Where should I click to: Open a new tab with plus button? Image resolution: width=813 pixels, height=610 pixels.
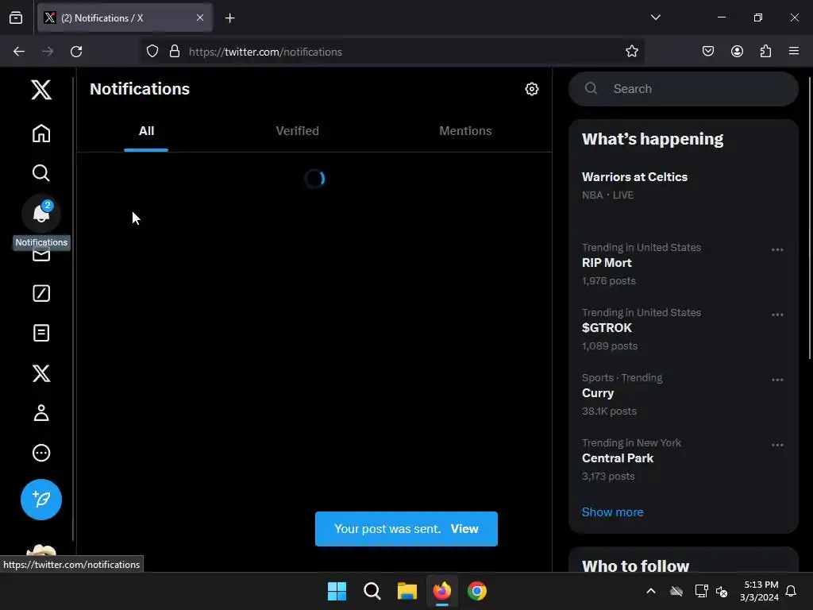229,18
